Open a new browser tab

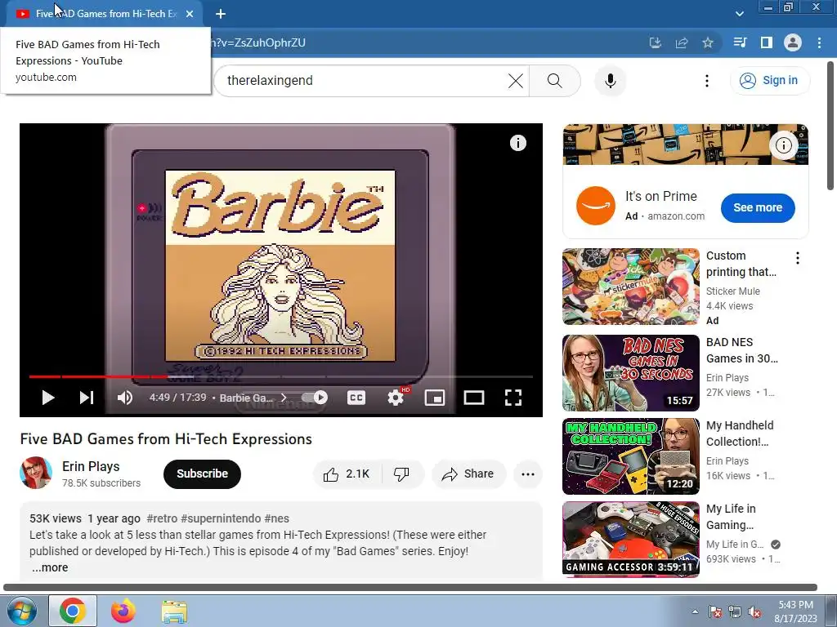(221, 14)
